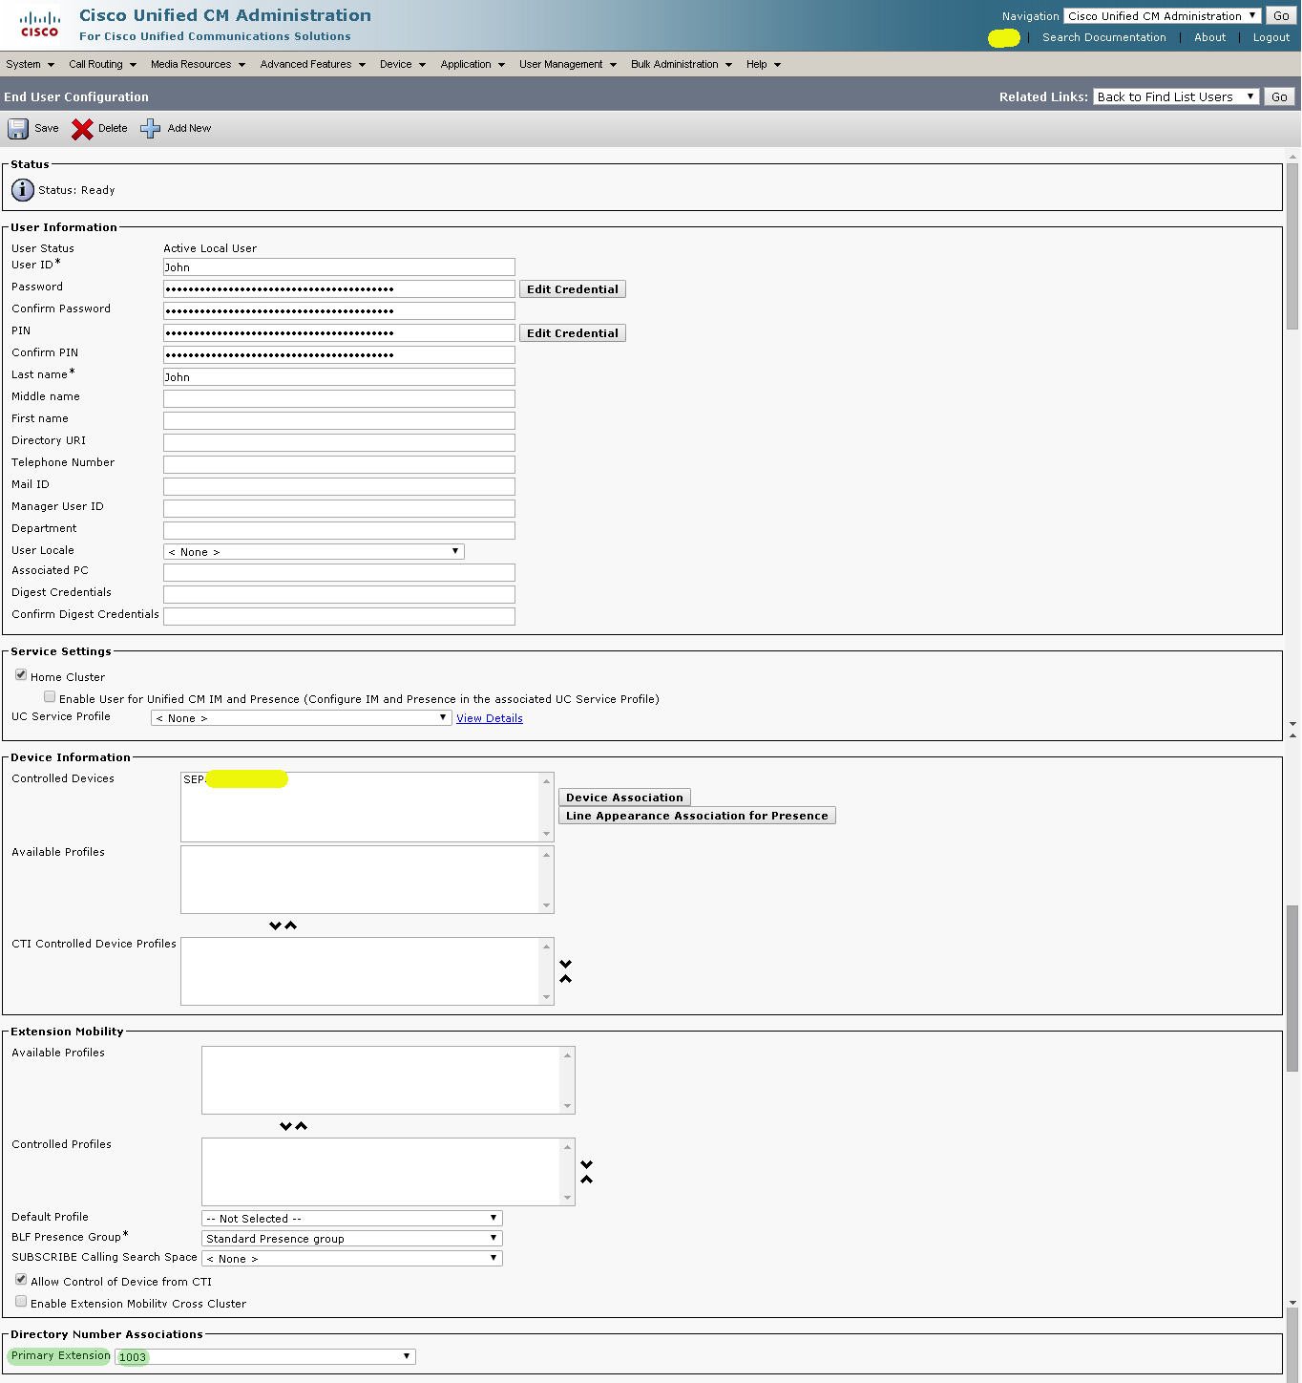Click the Mail ID input field
This screenshot has width=1302, height=1383.
tap(339, 487)
